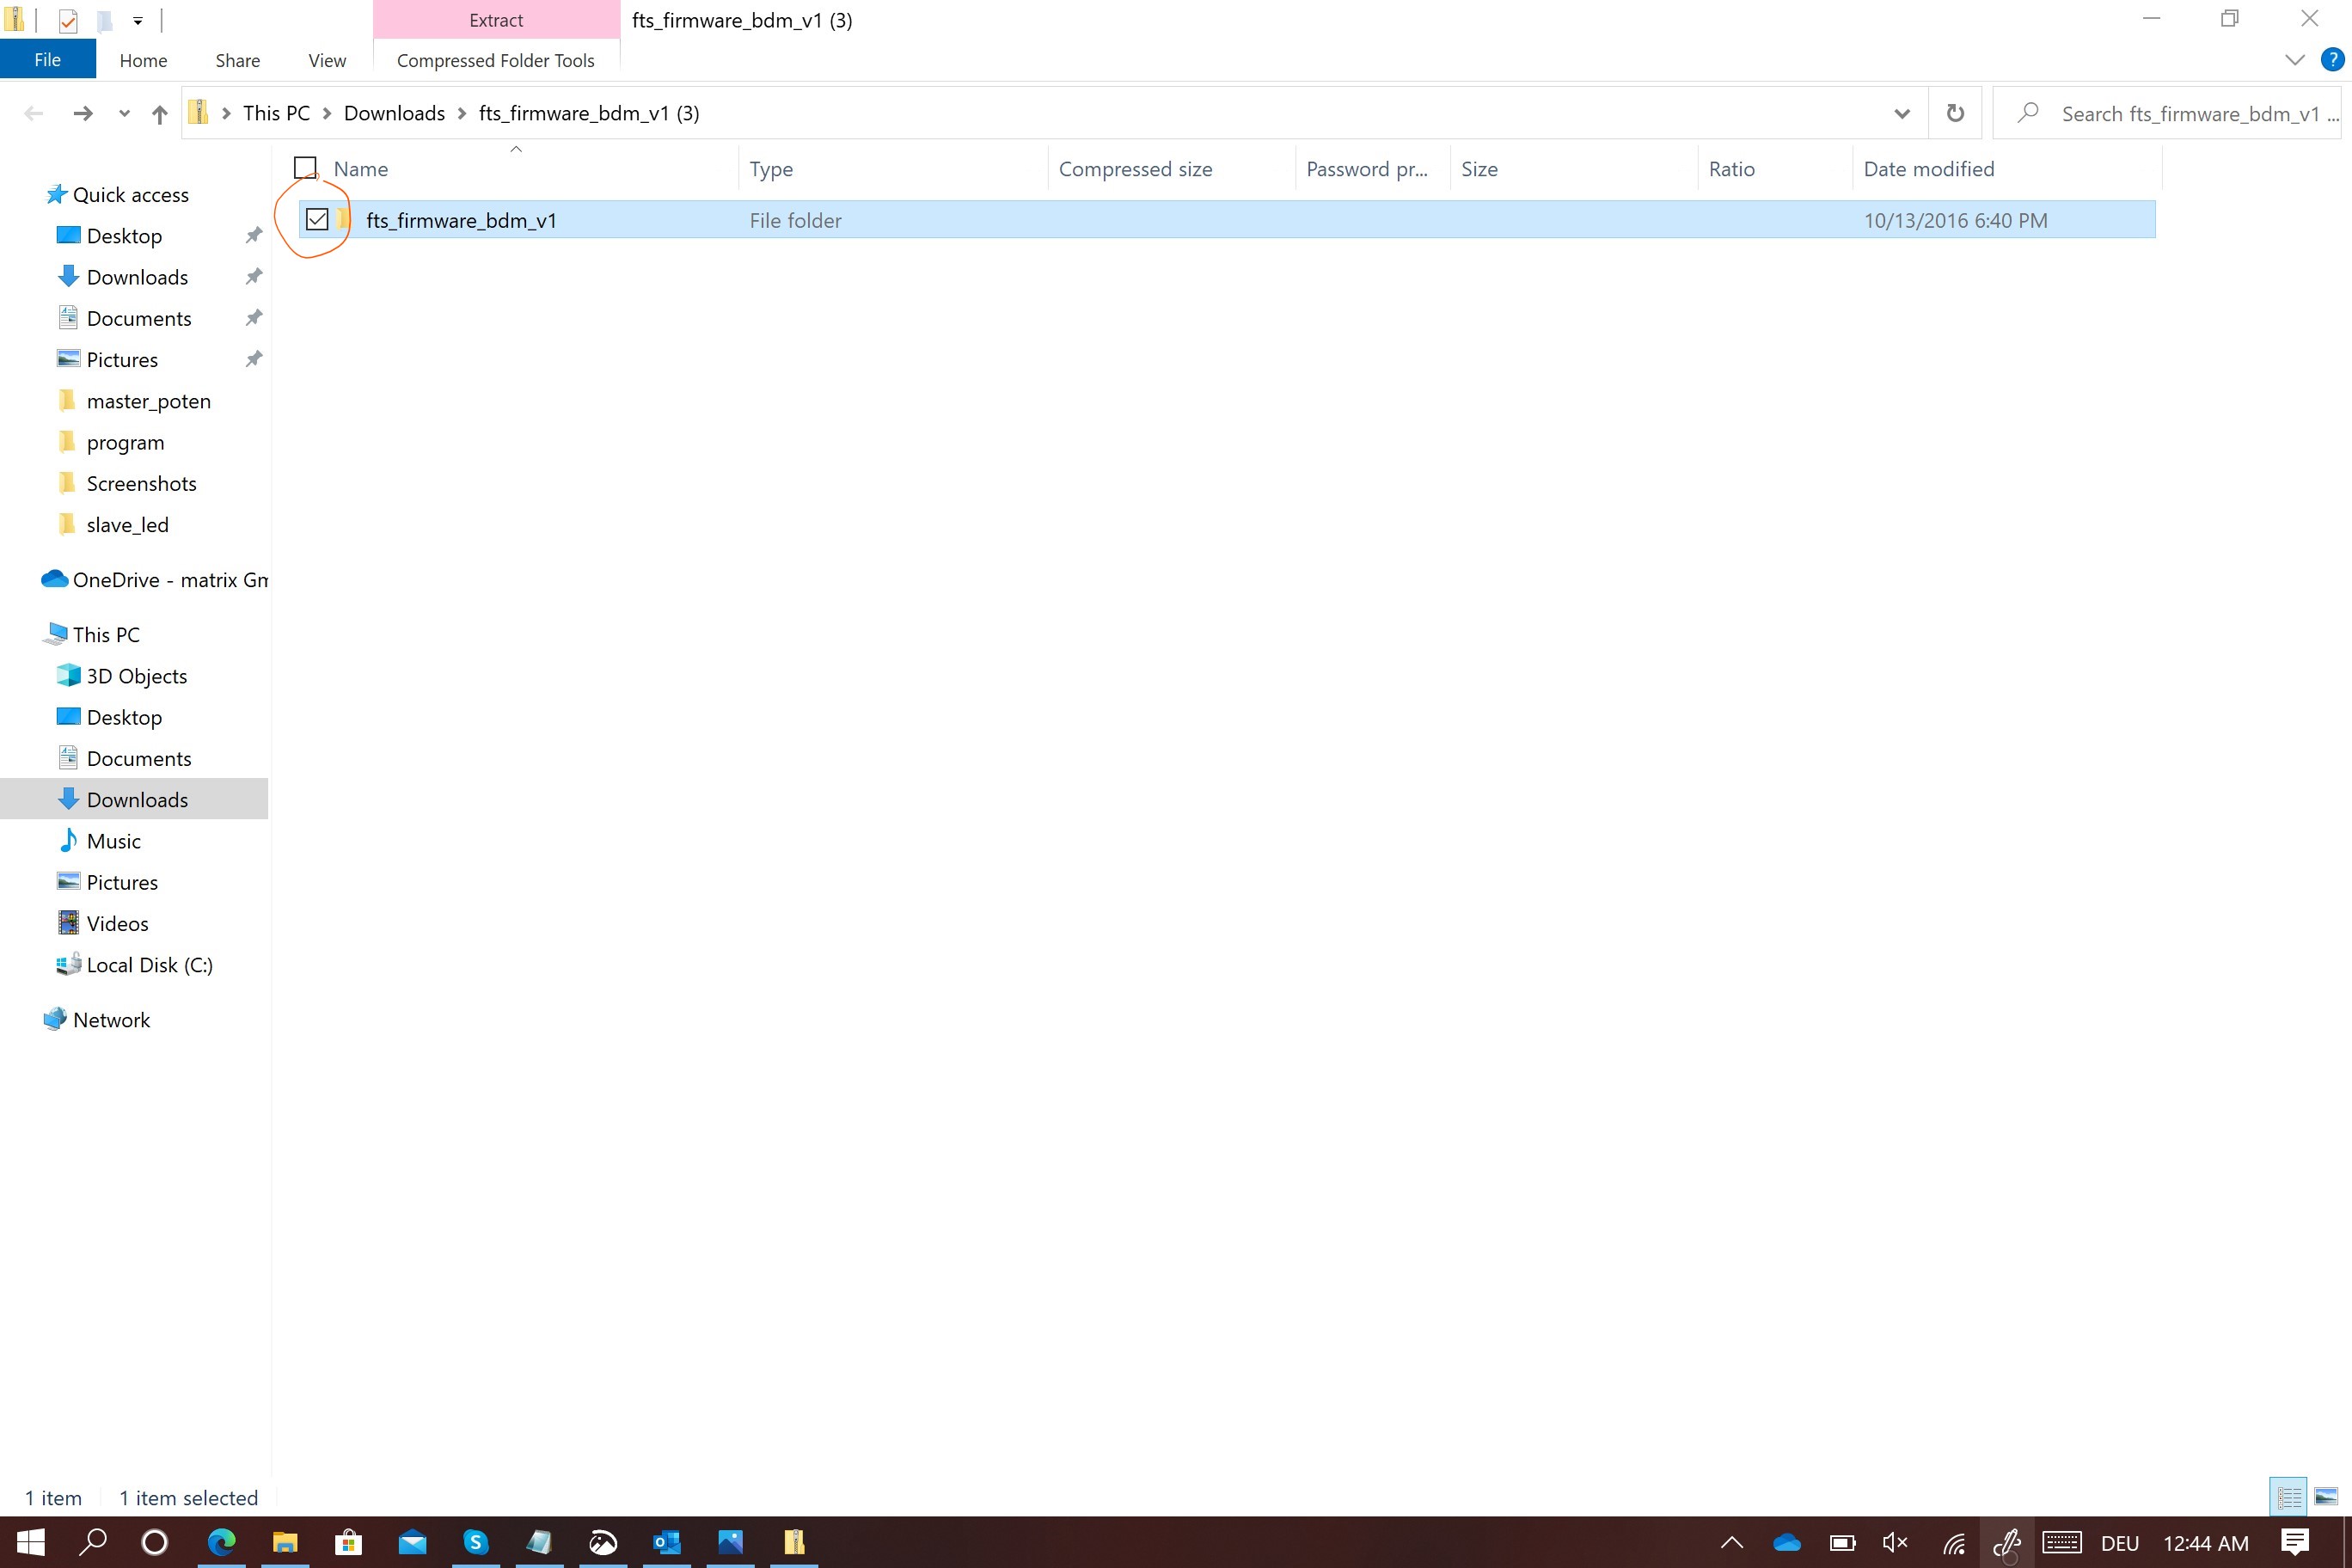Open the address bar history dropdown
Image resolution: width=2352 pixels, height=1568 pixels.
coord(1901,114)
